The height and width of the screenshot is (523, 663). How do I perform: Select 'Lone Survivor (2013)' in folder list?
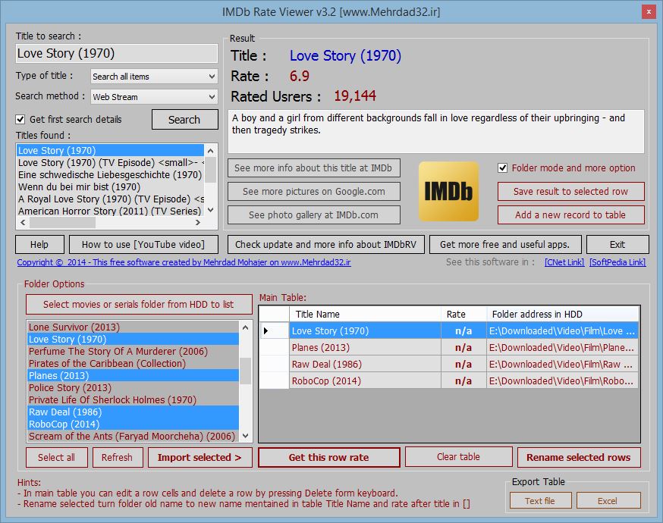[134, 327]
